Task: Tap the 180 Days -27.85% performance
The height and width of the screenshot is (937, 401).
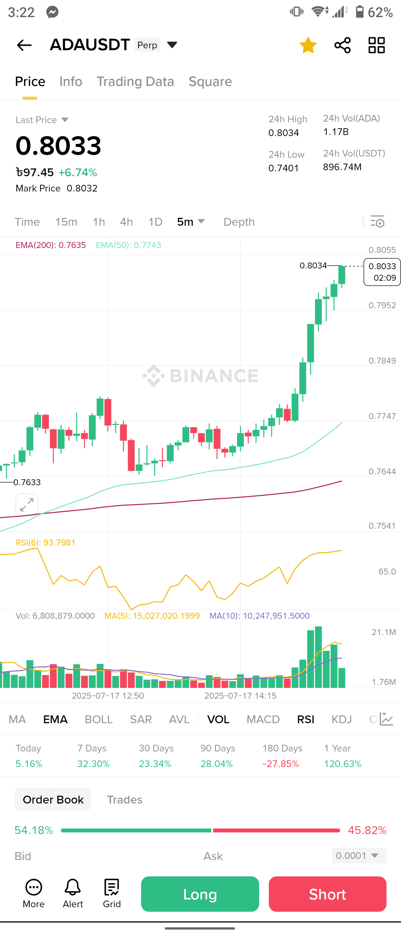Action: pos(283,756)
